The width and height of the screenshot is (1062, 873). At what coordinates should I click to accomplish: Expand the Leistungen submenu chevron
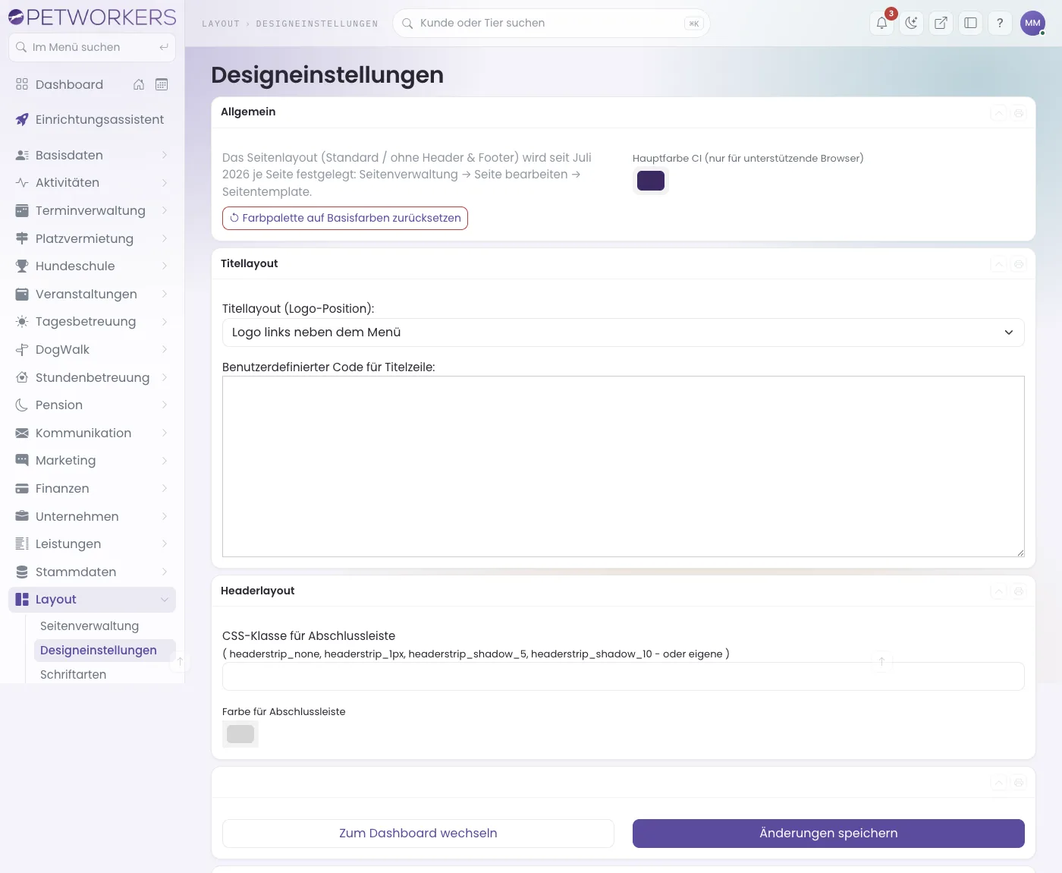(165, 544)
